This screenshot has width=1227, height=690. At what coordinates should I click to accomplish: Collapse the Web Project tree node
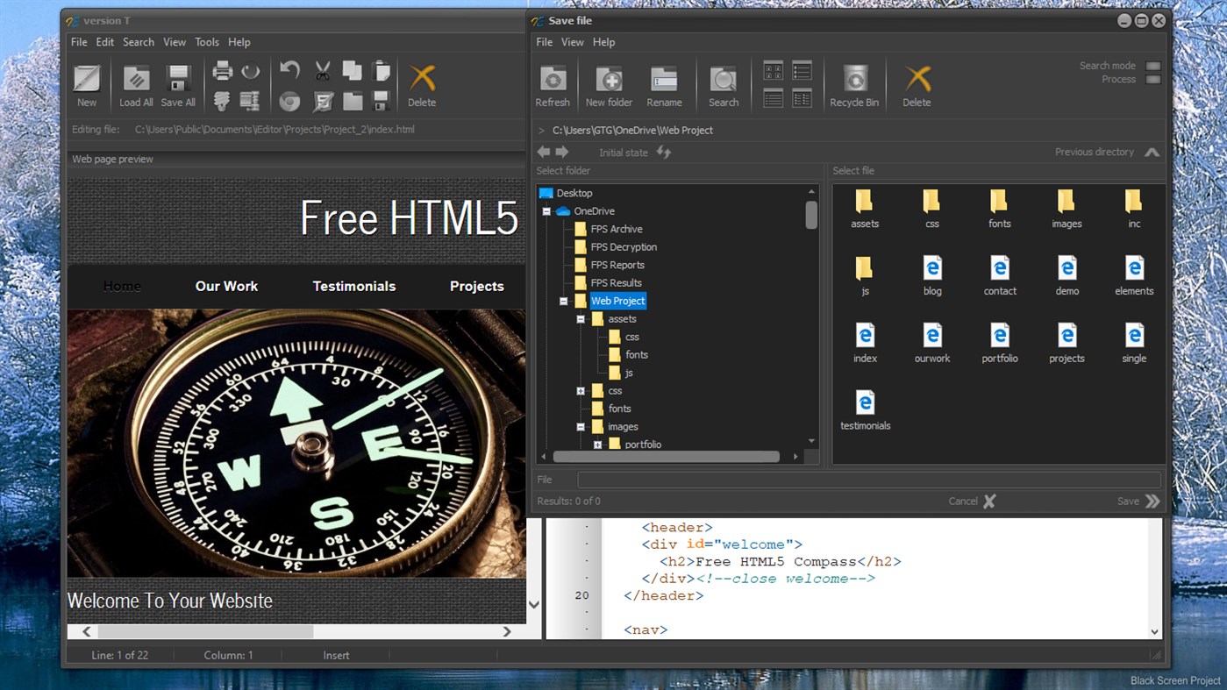563,301
